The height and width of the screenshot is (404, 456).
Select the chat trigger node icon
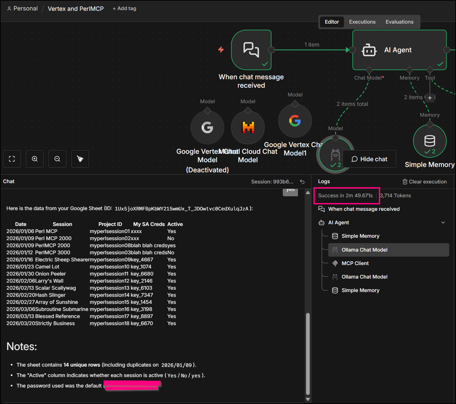251,50
